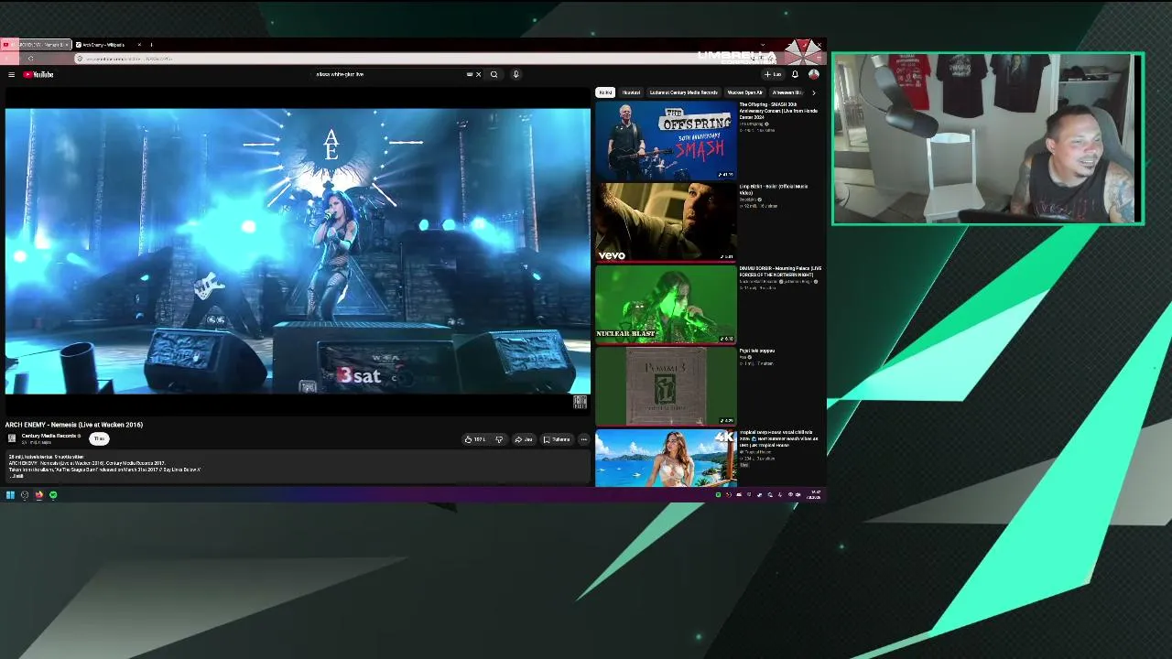
Task: Open the Century Media Records channel avatar
Action: [12, 438]
